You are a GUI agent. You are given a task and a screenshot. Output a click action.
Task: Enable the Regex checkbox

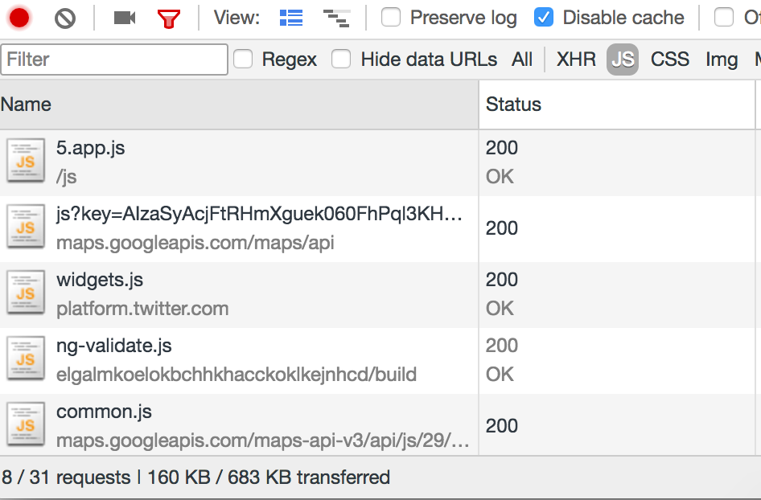(x=243, y=59)
